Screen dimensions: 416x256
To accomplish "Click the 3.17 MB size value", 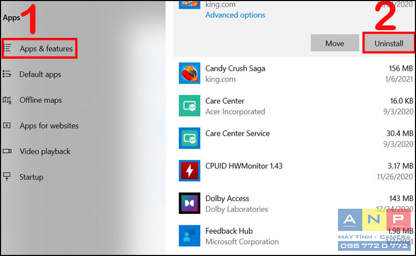I will pos(400,166).
